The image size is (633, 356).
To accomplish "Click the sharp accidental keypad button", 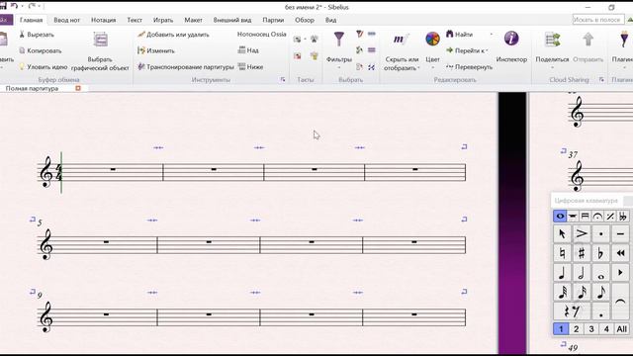I will click(581, 253).
